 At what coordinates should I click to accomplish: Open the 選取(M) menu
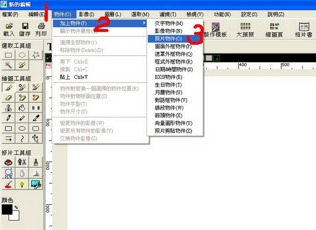[140, 15]
